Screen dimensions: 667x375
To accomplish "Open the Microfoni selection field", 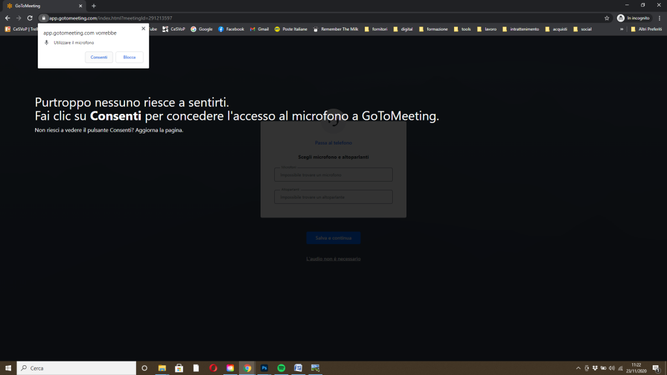I will 333,174.
